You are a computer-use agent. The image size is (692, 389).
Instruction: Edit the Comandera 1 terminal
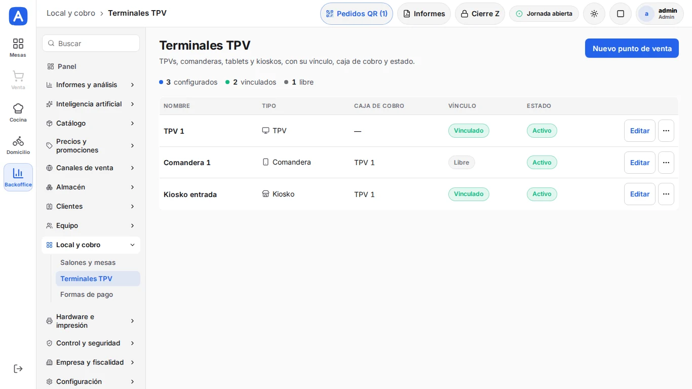tap(640, 163)
